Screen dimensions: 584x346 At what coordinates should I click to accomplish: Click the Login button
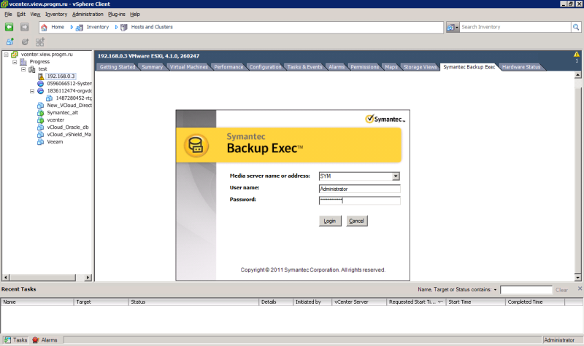(x=330, y=221)
